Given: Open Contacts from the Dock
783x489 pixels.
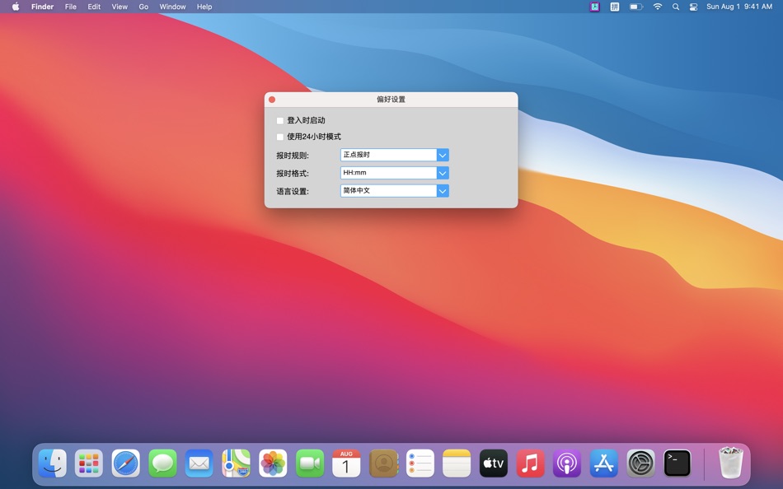Looking at the screenshot, I should [383, 463].
